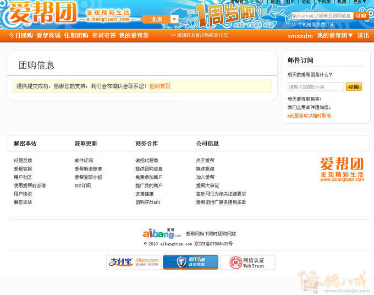374x295 pixels.
Task: Open the RSS订阅 footer link
Action: coord(82,185)
